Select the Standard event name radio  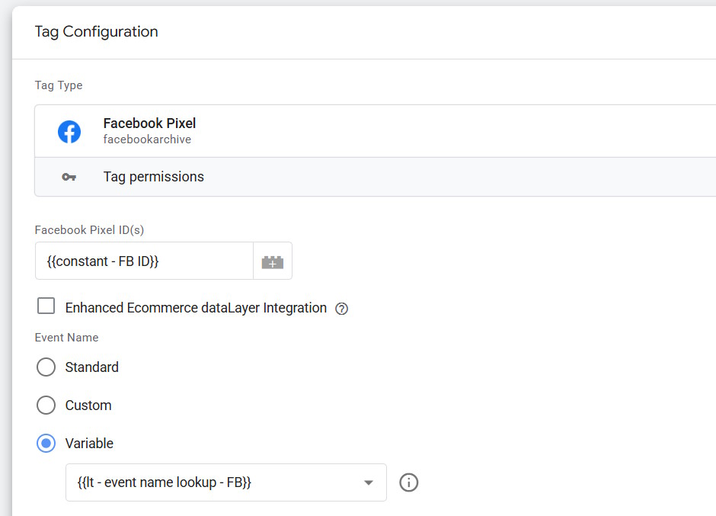click(46, 367)
